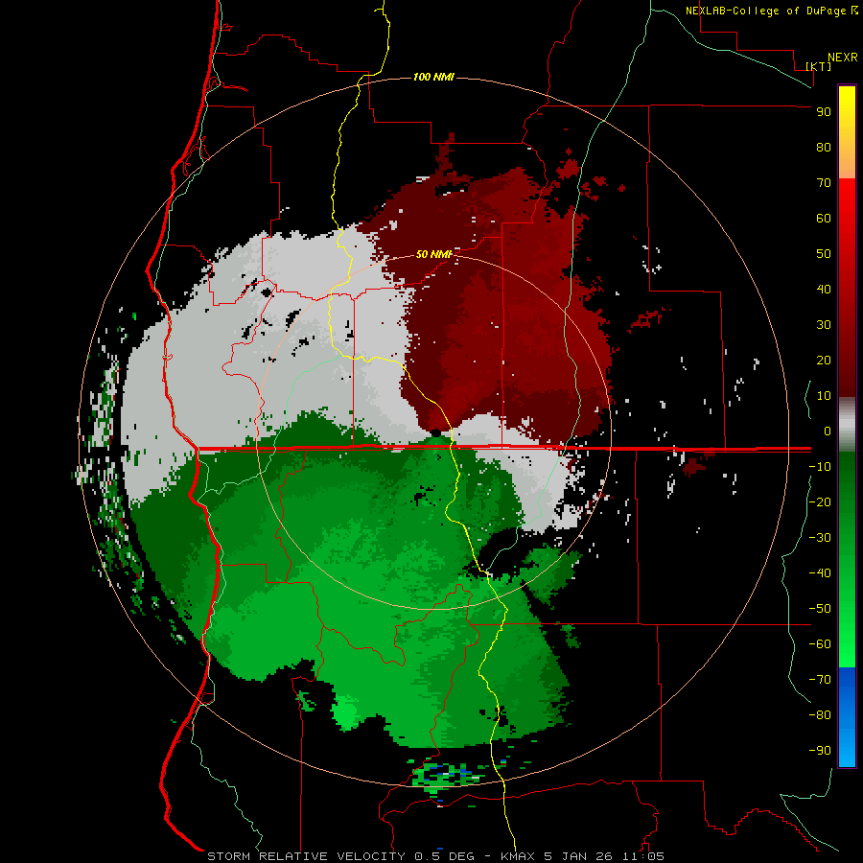Click the 5 JAN 26 11:05 timestamp
Image resolution: width=863 pixels, height=863 pixels.
tap(604, 856)
